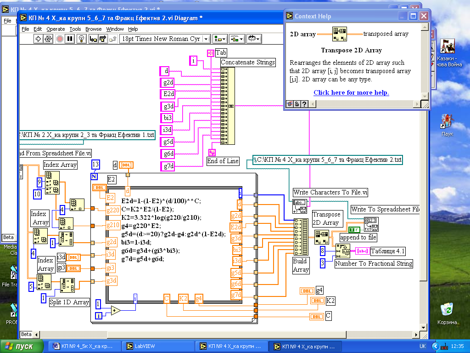470x353 pixels.
Task: Open the пуск Start menu
Action: coord(22,346)
